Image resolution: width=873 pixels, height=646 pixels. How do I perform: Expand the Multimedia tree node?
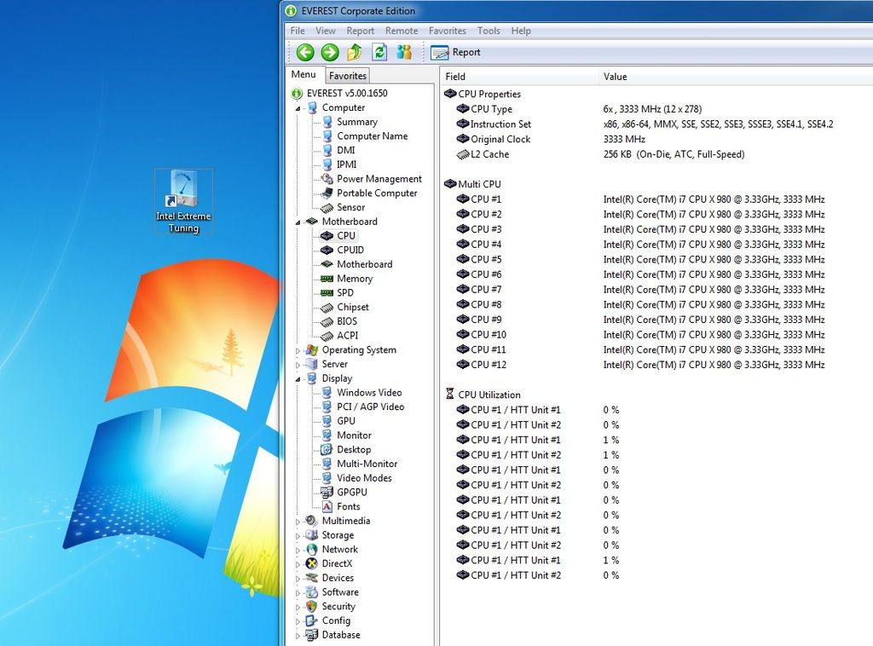(298, 522)
